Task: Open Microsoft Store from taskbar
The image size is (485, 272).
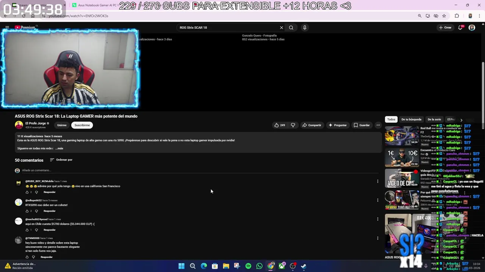Action: click(x=215, y=266)
